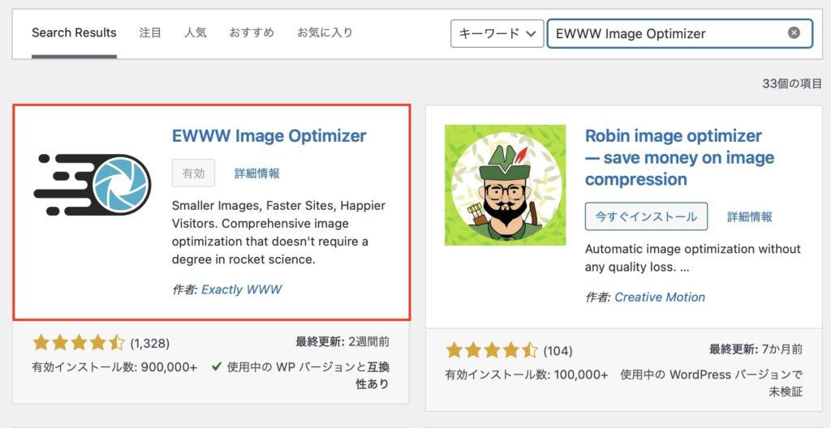Clear the search field with the X icon
831x428 pixels.
pos(794,33)
